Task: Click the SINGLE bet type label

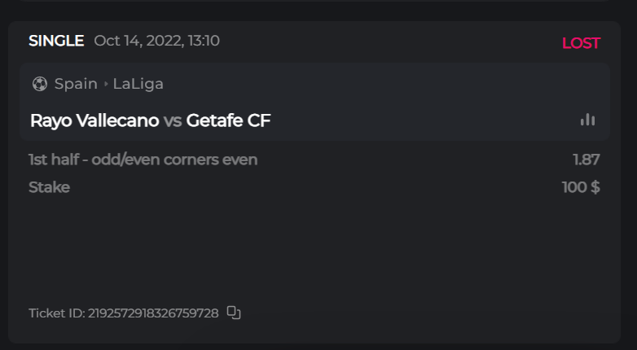Action: [56, 41]
